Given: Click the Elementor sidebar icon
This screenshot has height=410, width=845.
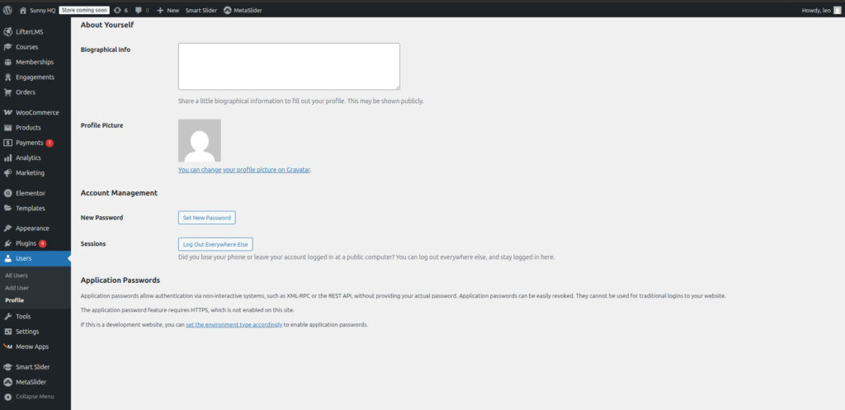Looking at the screenshot, I should tap(7, 193).
